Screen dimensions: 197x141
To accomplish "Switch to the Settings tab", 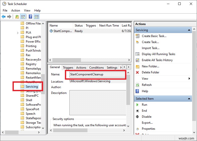I will 112,68.
